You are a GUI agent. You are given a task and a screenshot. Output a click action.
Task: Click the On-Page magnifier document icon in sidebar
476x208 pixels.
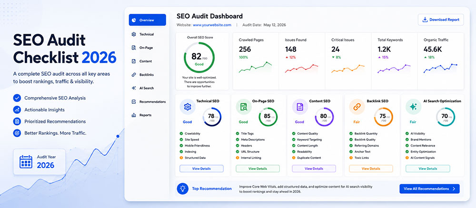pos(134,48)
